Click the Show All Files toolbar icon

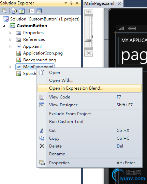(14, 11)
